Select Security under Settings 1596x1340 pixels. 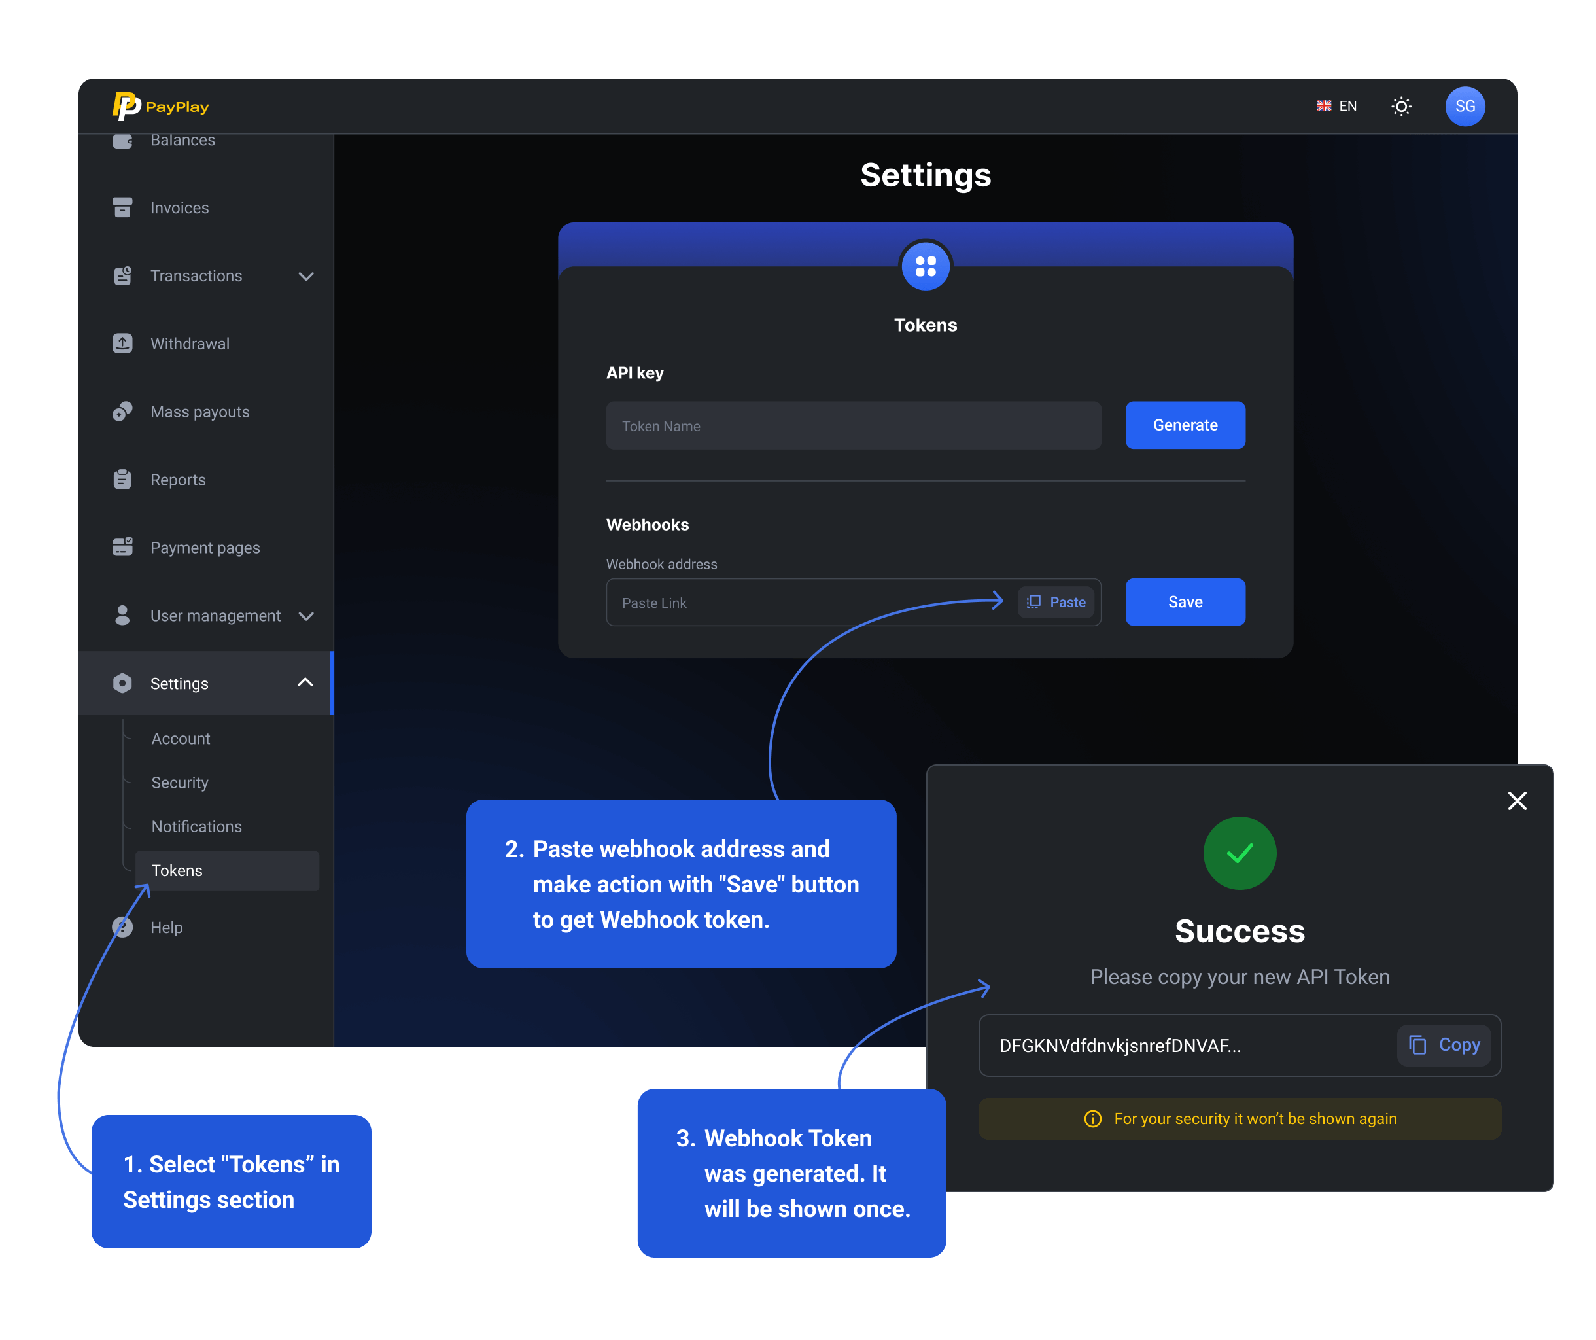point(179,782)
